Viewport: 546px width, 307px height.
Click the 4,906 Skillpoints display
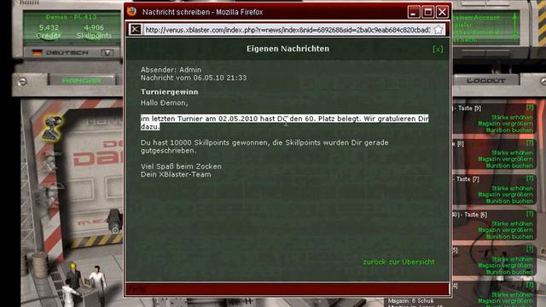click(94, 32)
